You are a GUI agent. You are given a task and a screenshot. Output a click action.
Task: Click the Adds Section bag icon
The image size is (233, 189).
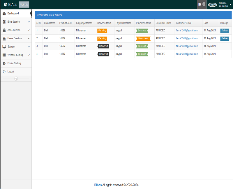4,30
